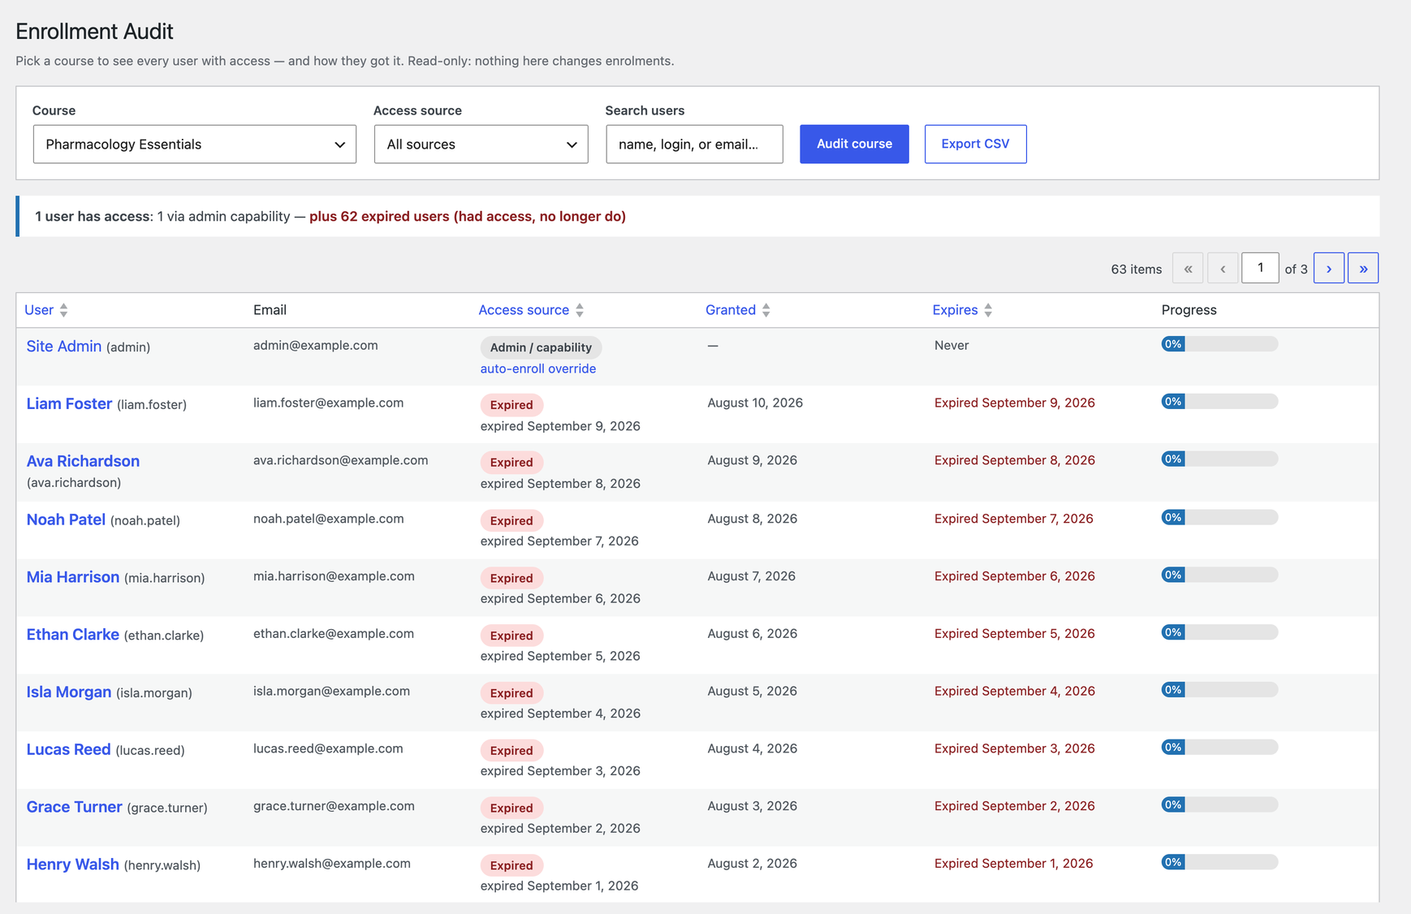The height and width of the screenshot is (914, 1411).
Task: Open Mia Harrison user link
Action: point(73,577)
